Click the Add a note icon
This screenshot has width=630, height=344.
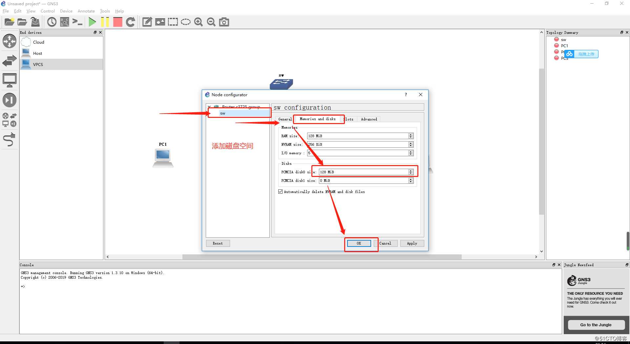click(x=147, y=22)
